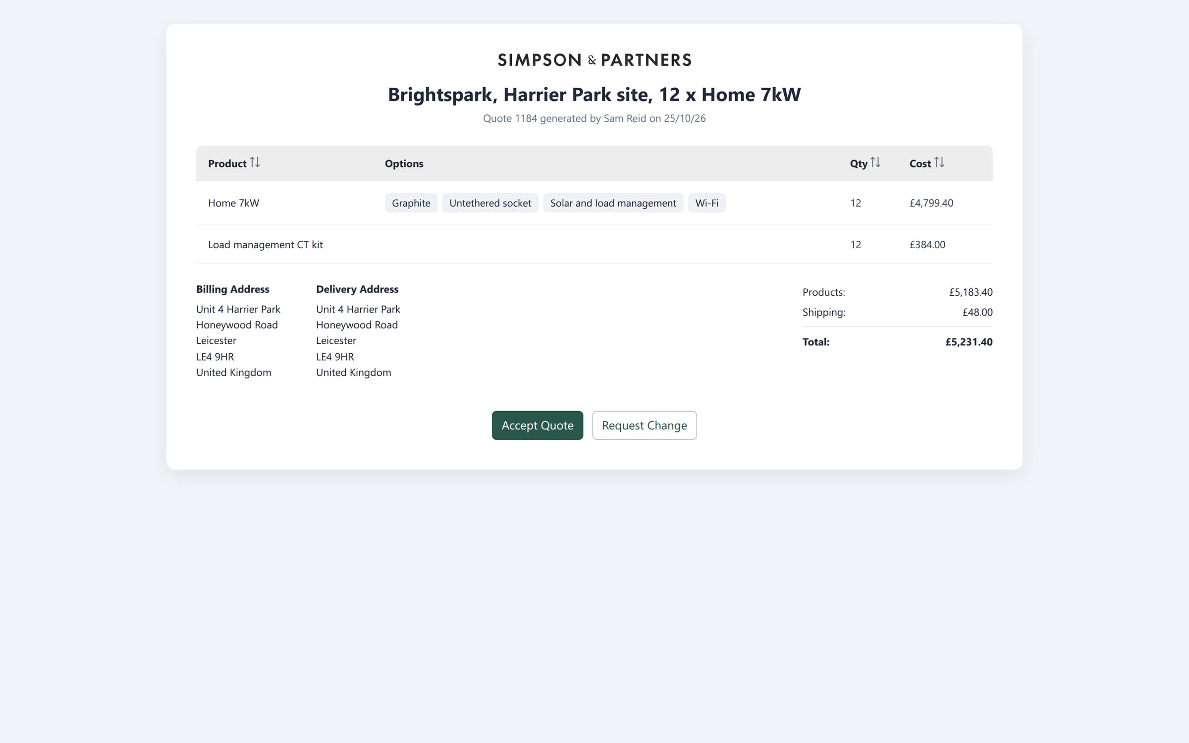1189x743 pixels.
Task: Click the Options column header
Action: tap(404, 163)
